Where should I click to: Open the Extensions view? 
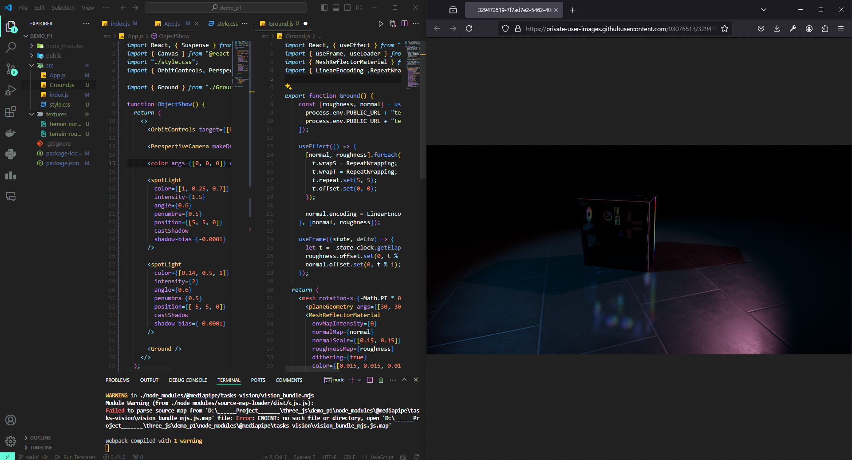click(x=11, y=111)
